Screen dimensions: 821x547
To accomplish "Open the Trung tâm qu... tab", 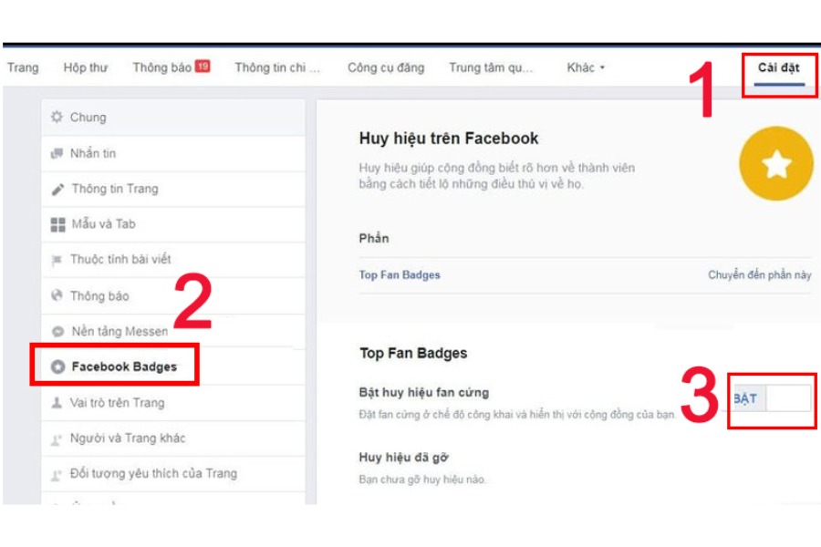I will point(491,67).
